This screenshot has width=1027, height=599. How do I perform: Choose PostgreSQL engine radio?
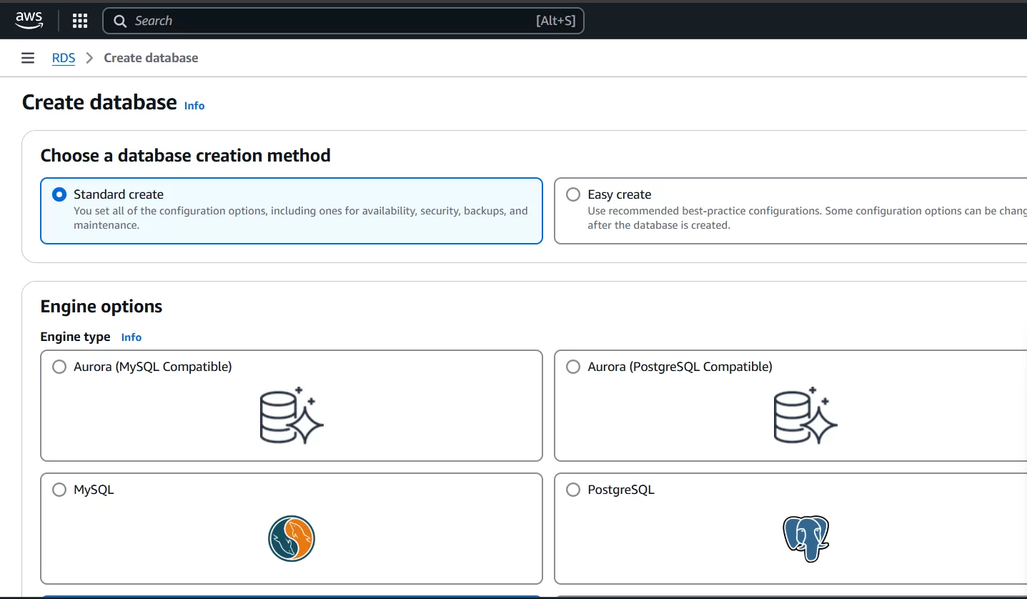[x=573, y=490]
